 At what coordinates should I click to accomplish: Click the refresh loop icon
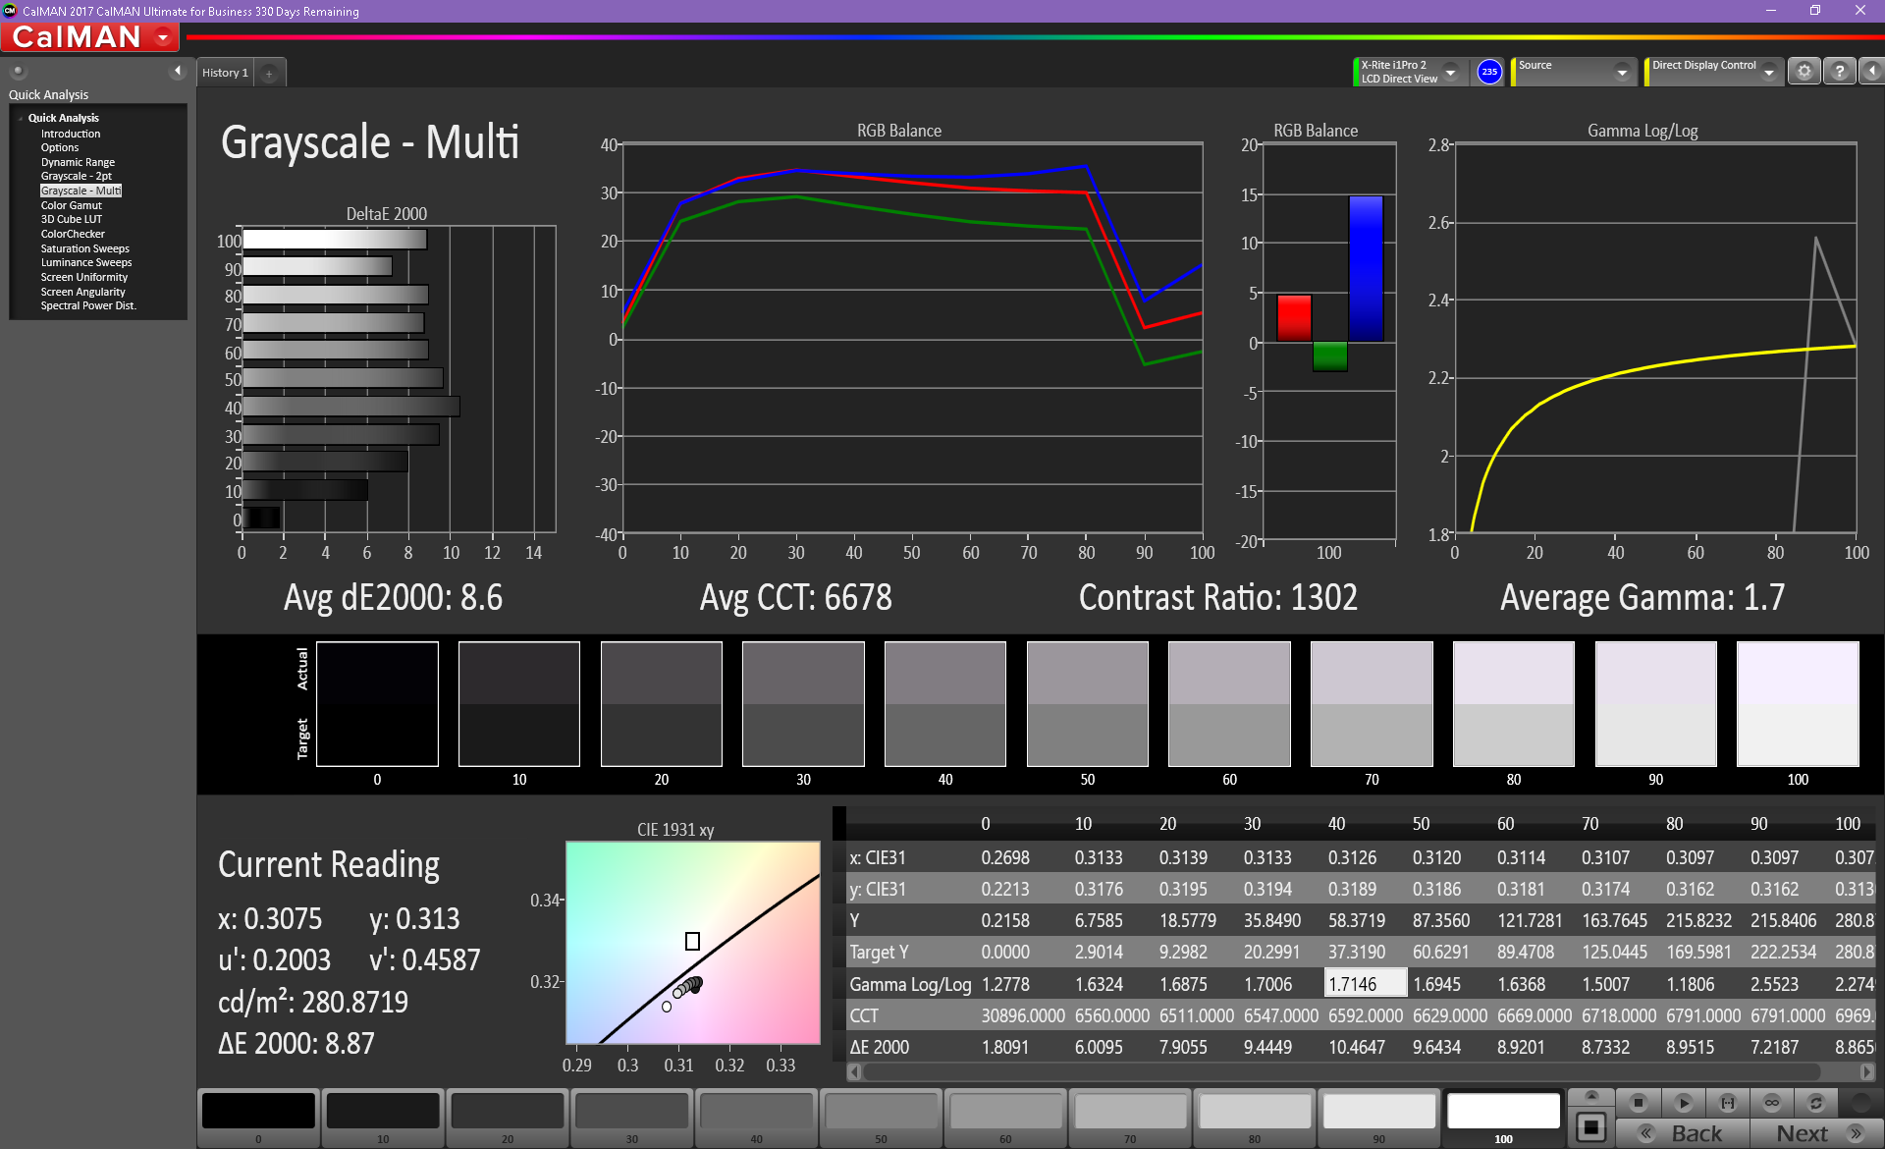(1816, 1103)
